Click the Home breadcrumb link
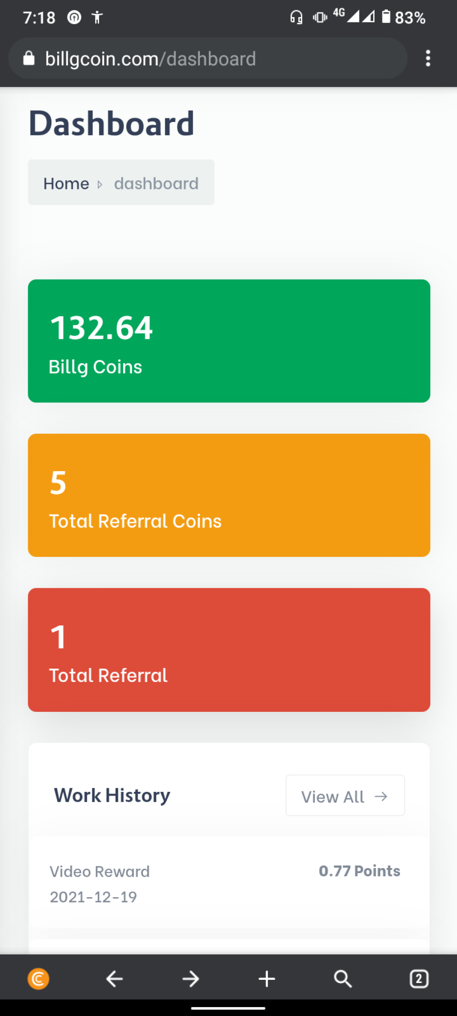 pos(66,184)
